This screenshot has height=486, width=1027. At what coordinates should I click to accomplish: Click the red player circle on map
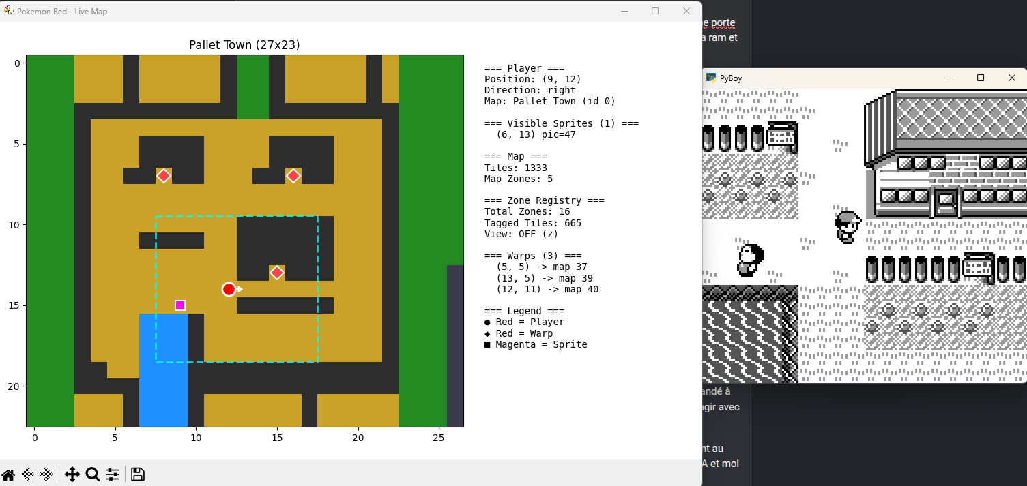pos(229,289)
